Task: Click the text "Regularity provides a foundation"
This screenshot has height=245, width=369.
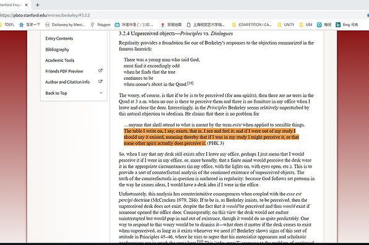Action: tap(151, 43)
